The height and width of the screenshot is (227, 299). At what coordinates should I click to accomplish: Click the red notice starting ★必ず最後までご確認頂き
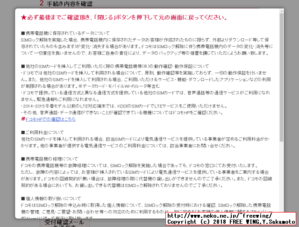124,18
